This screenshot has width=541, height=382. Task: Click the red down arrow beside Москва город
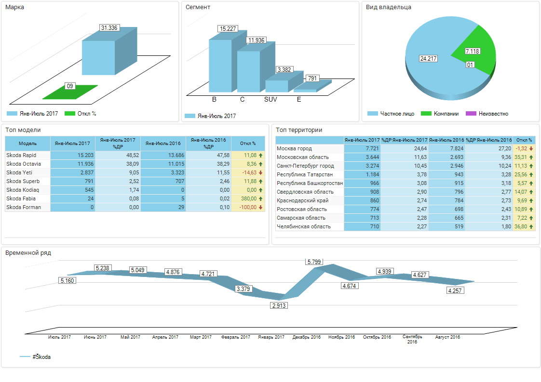(531, 149)
